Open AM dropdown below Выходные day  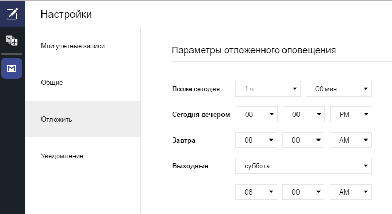(351, 192)
